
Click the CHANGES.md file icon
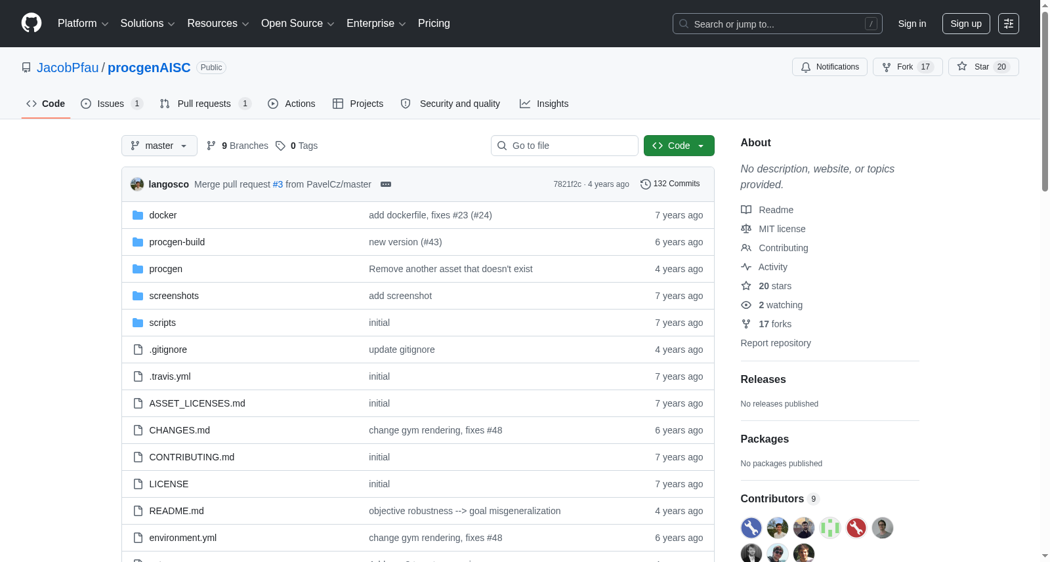pyautogui.click(x=138, y=430)
